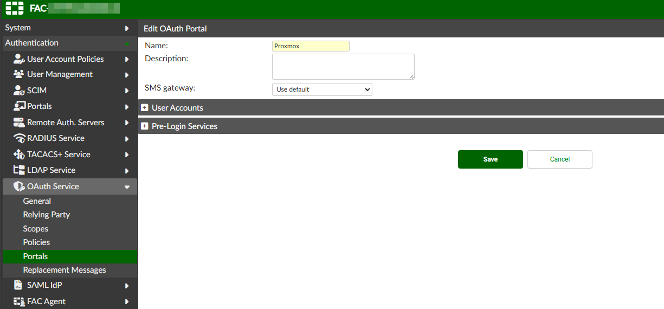The width and height of the screenshot is (664, 309).
Task: Click the Remote Auth. Servers icon
Action: click(x=19, y=123)
